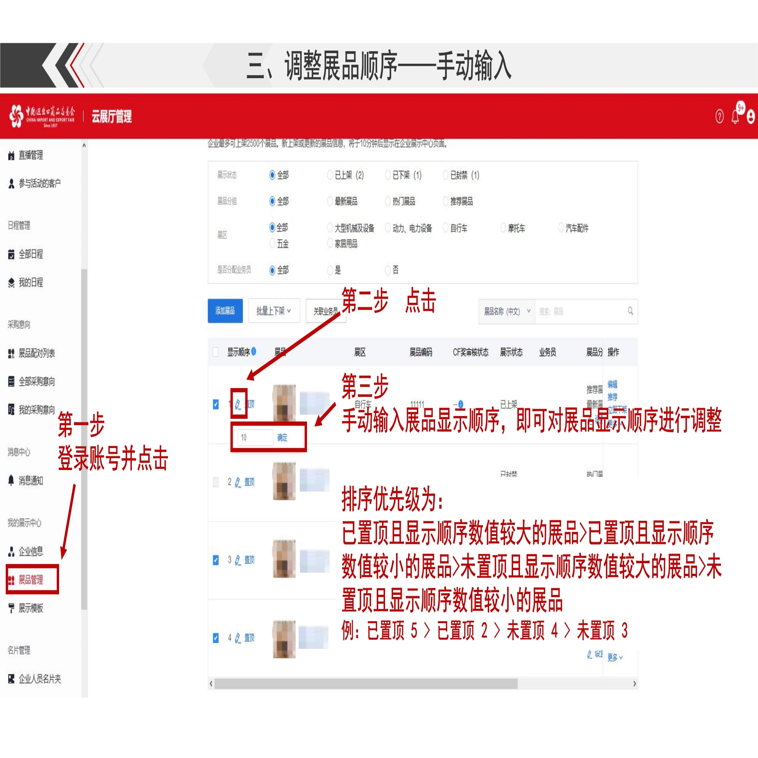The width and height of the screenshot is (758, 758).
Task: Open the 展品名称 (中文) search type dropdown
Action: [507, 311]
